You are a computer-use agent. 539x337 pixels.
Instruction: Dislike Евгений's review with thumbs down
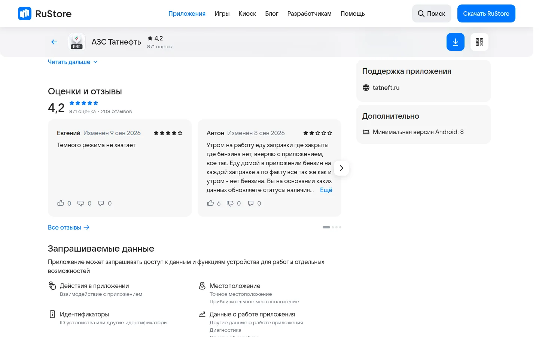pos(81,203)
